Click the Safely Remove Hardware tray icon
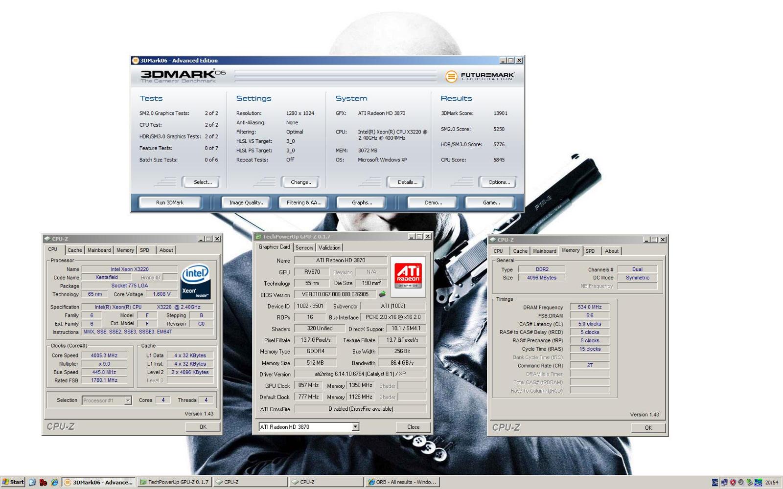 pyautogui.click(x=749, y=483)
